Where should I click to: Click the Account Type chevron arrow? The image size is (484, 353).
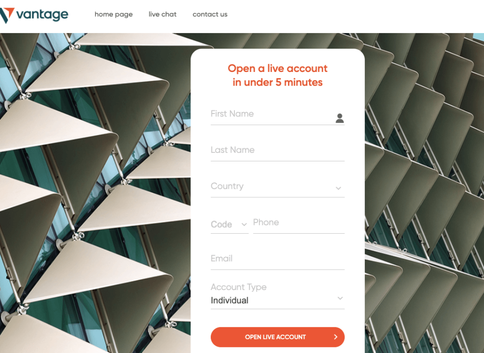340,298
